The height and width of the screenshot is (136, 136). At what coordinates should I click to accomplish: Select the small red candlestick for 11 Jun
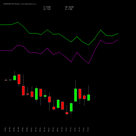click(x=67, y=113)
